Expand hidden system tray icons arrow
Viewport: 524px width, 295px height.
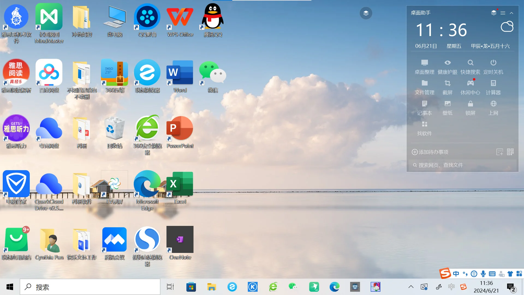411,287
